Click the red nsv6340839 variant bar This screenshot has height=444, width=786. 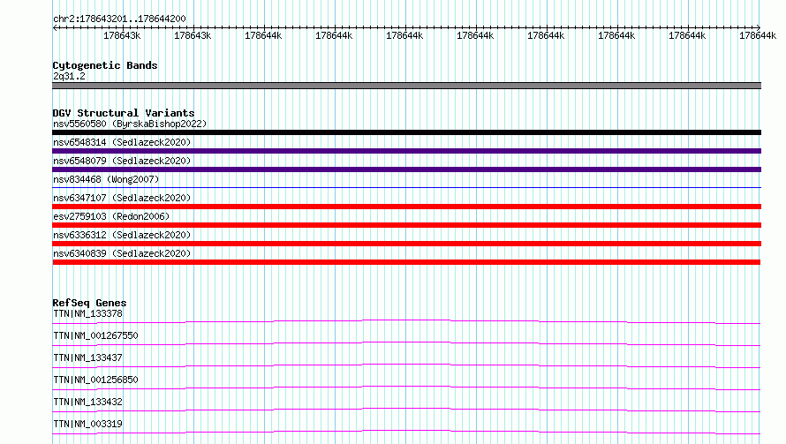pyautogui.click(x=406, y=262)
